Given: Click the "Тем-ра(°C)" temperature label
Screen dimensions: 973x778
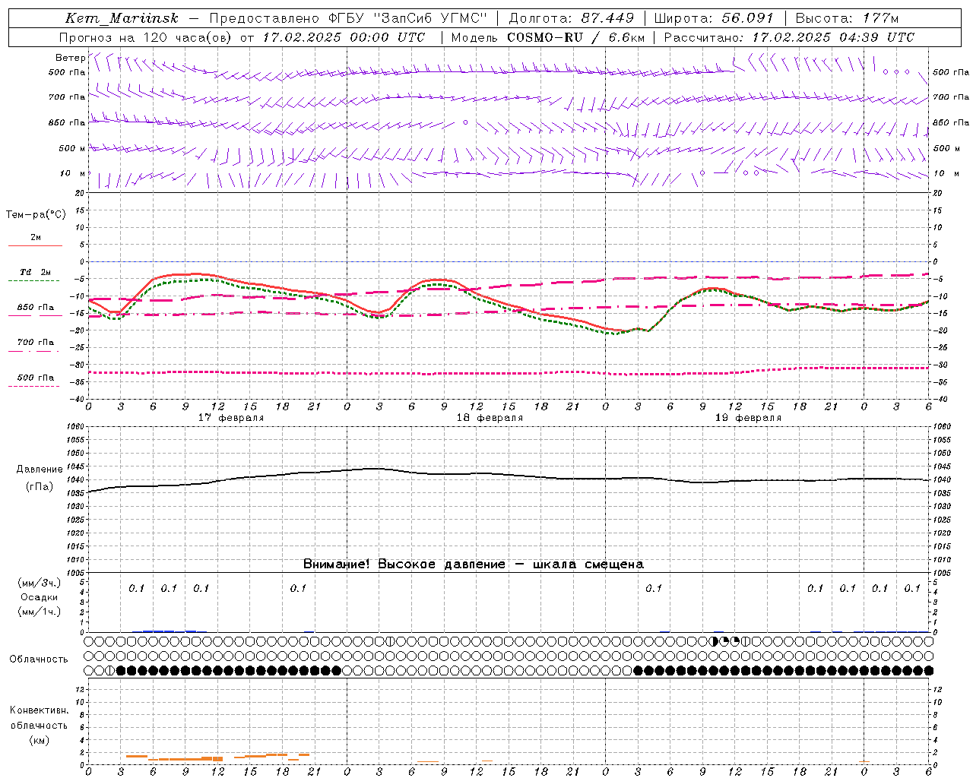Looking at the screenshot, I should click(36, 215).
